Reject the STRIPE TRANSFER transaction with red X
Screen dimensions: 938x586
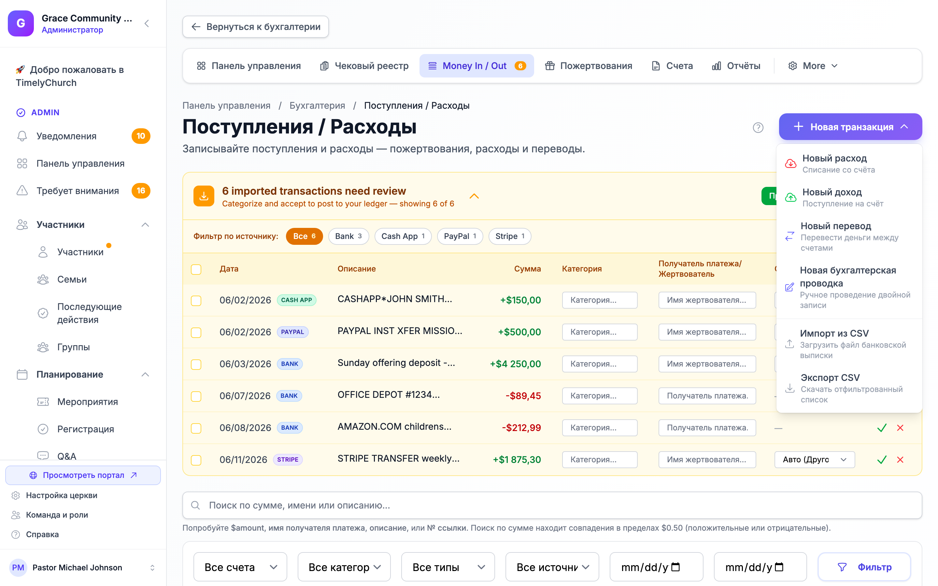(900, 460)
